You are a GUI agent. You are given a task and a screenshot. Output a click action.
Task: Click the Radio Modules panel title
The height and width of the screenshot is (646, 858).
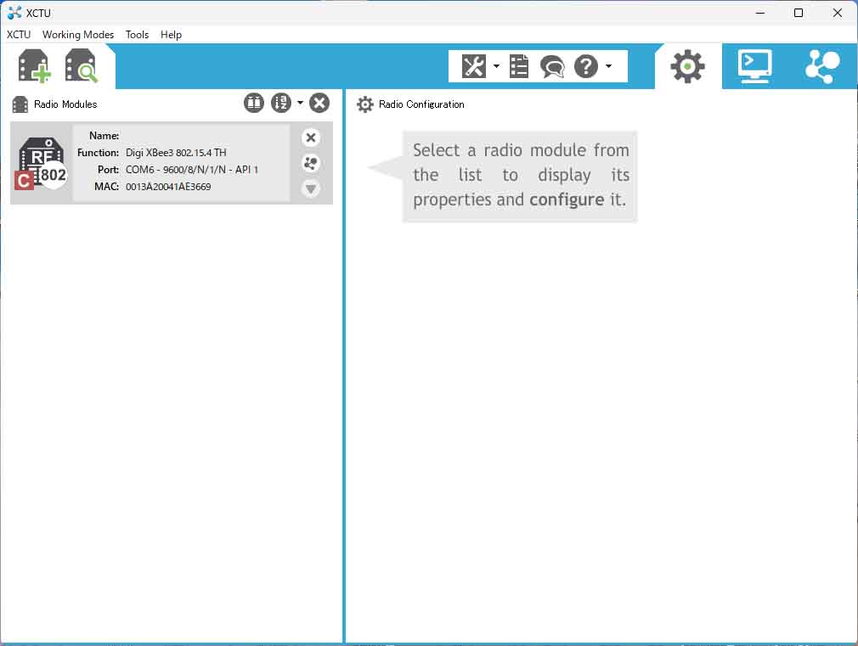[65, 104]
